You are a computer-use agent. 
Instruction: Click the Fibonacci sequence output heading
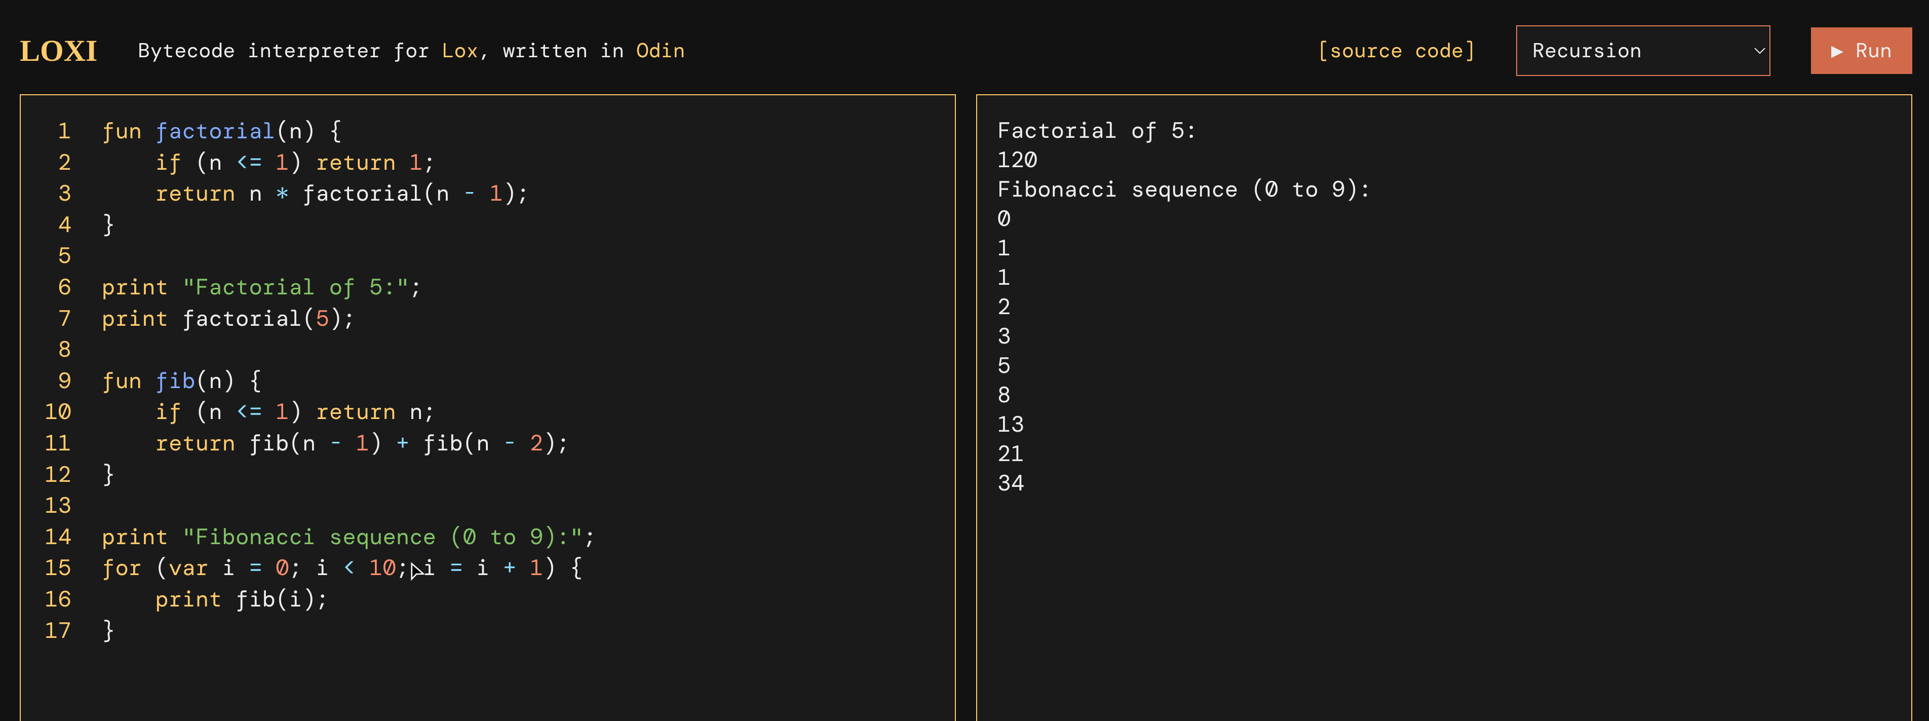pos(1182,189)
